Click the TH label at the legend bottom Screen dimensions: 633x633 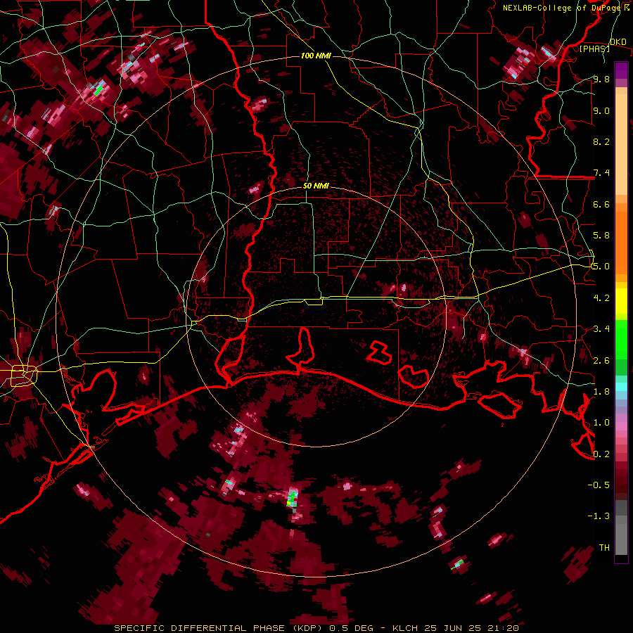(x=604, y=548)
